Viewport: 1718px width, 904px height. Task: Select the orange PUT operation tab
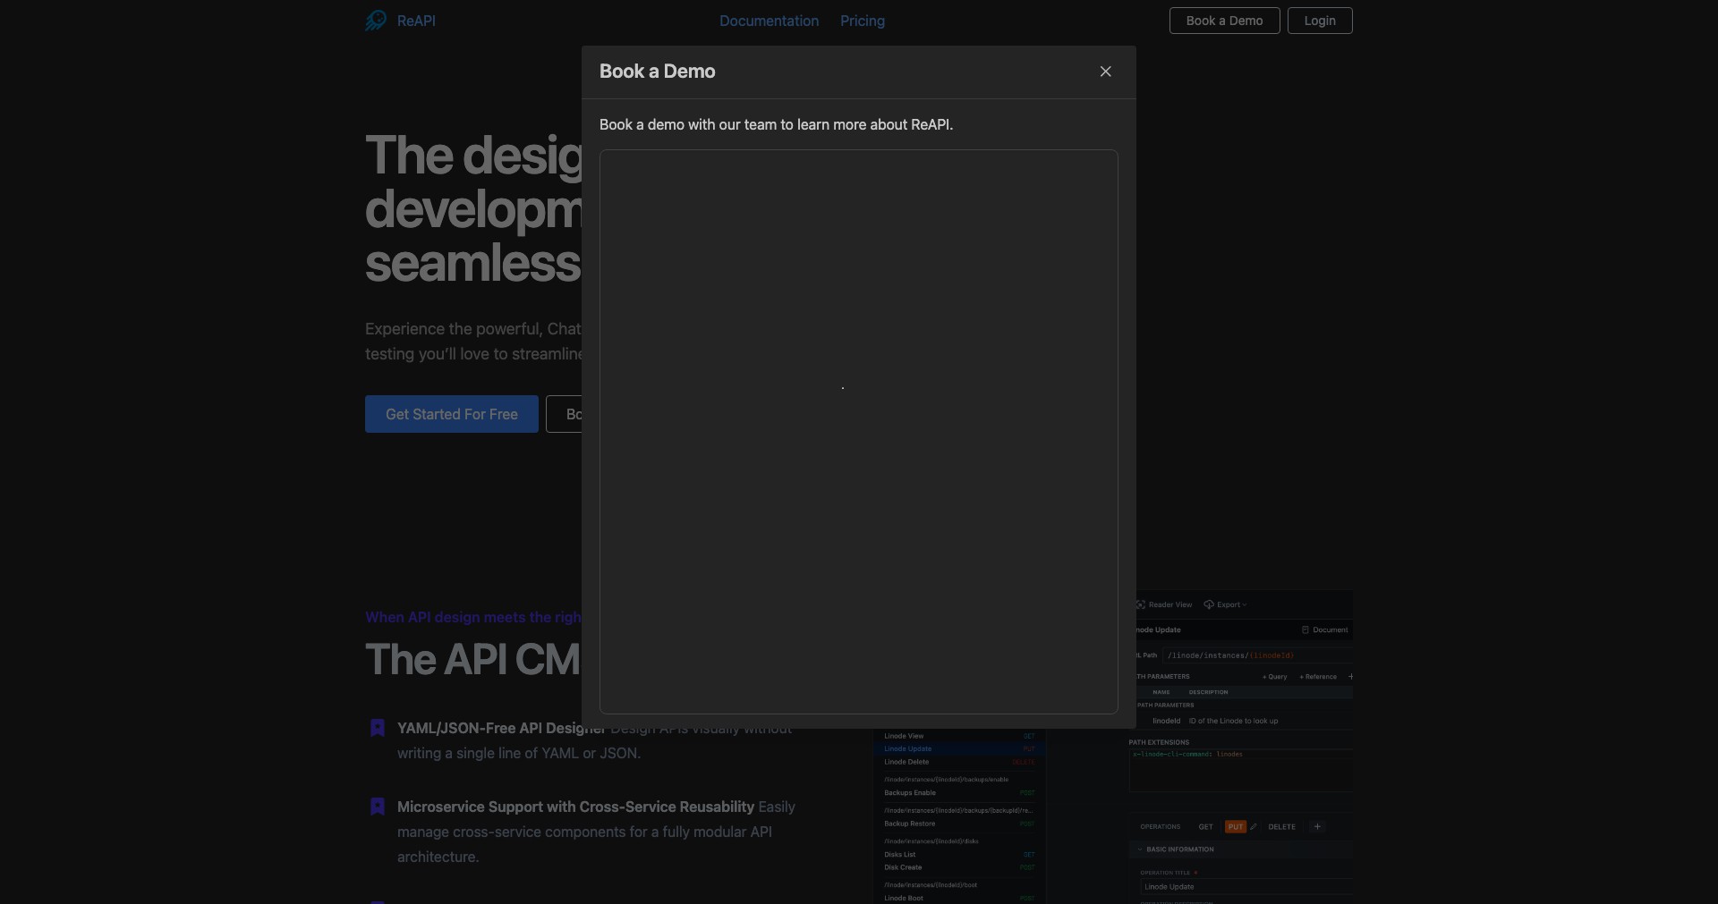(x=1236, y=827)
